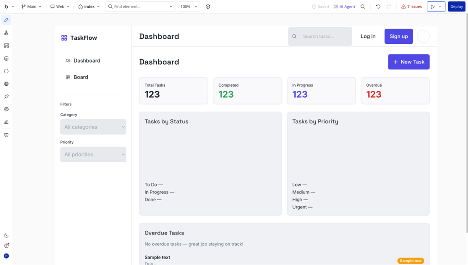Undo the last change
Screen dimensions: 468x265
click(x=378, y=6)
